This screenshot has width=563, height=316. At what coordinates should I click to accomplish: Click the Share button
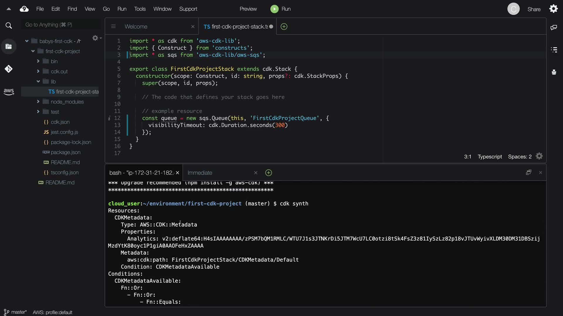click(534, 9)
